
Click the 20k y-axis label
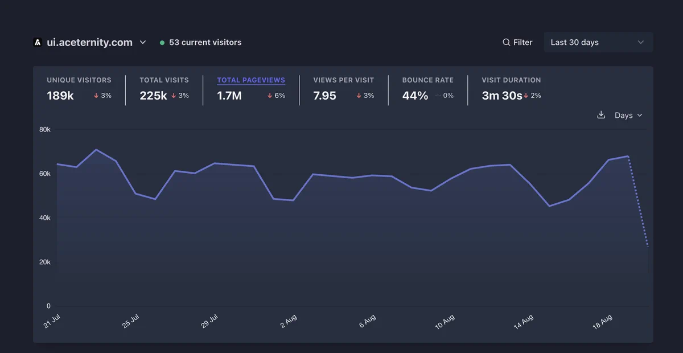click(x=45, y=262)
